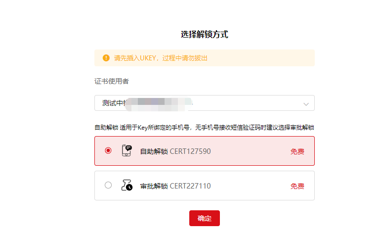
Task: Expand the 证书使用者 dropdown chevron arrow
Action: click(x=306, y=104)
